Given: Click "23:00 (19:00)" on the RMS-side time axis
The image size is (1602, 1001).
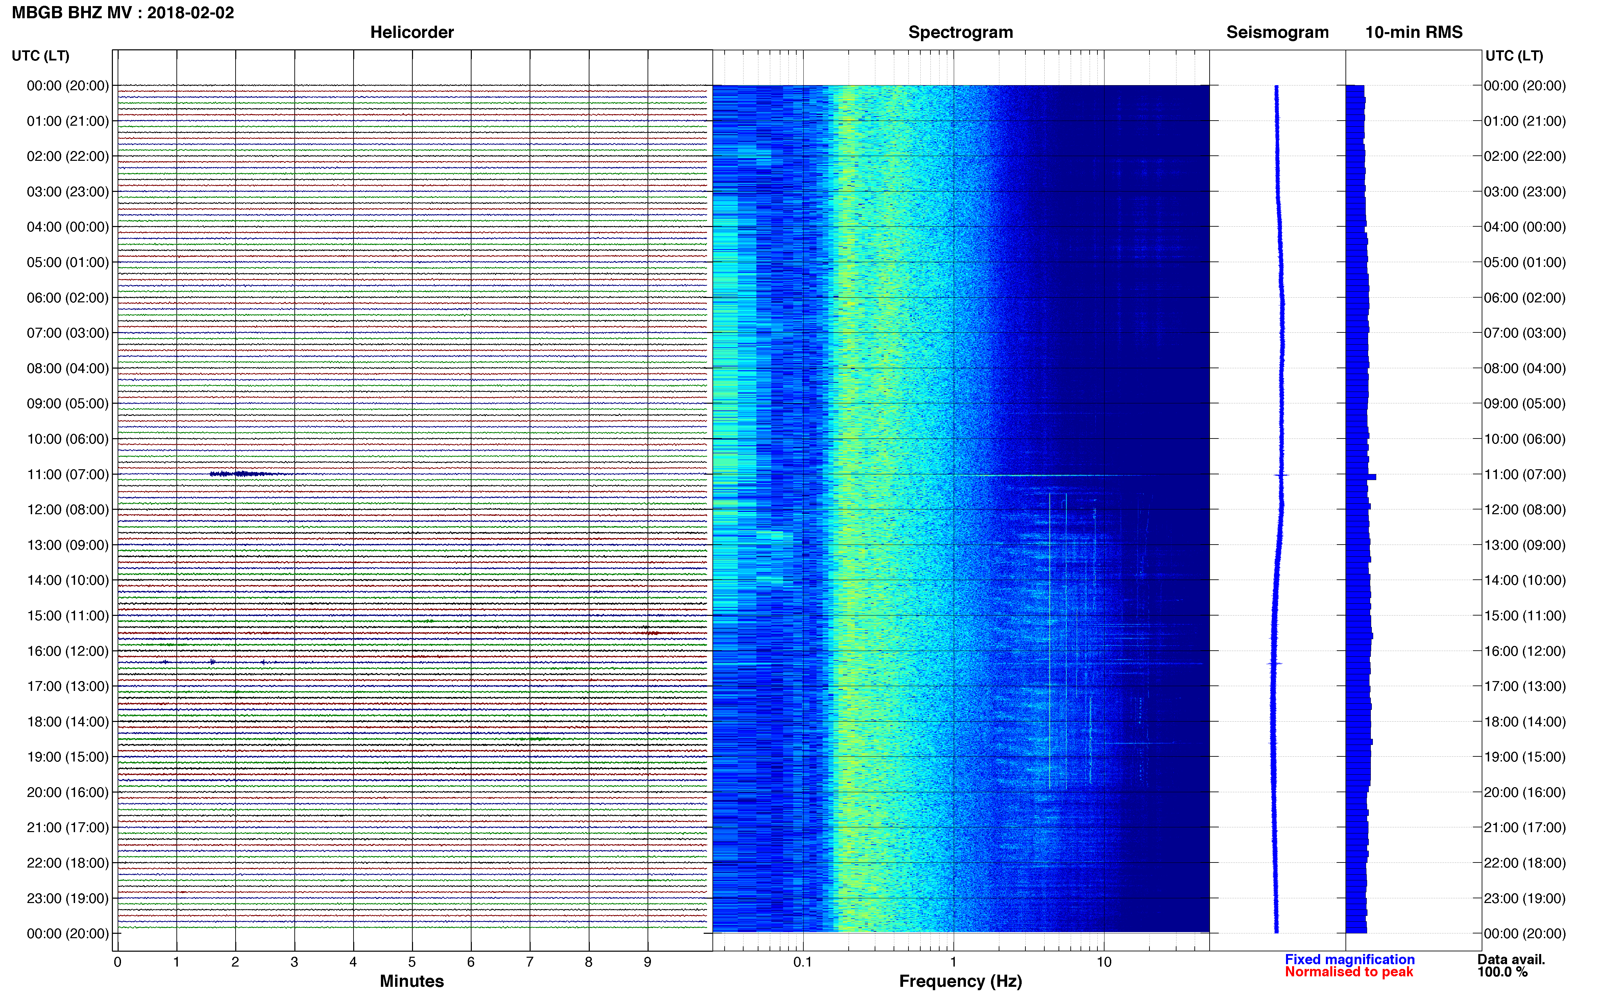Looking at the screenshot, I should point(1525,898).
